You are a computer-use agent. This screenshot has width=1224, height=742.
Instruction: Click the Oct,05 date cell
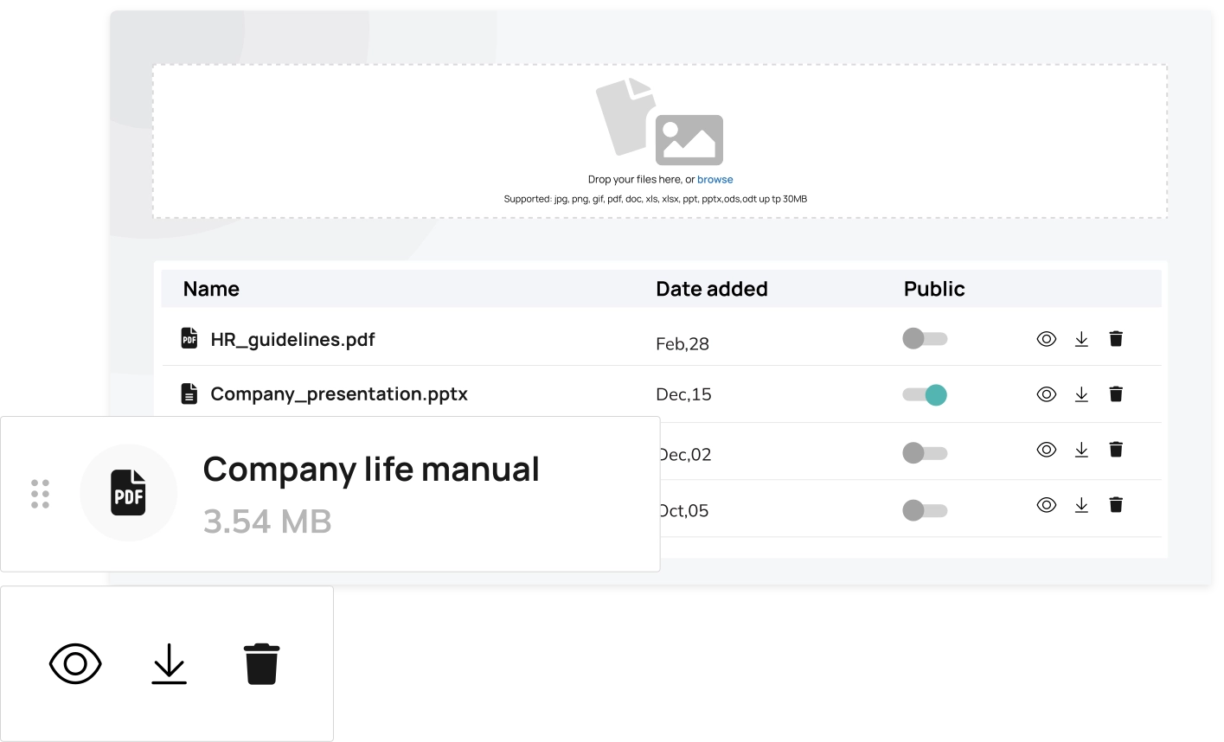[684, 511]
